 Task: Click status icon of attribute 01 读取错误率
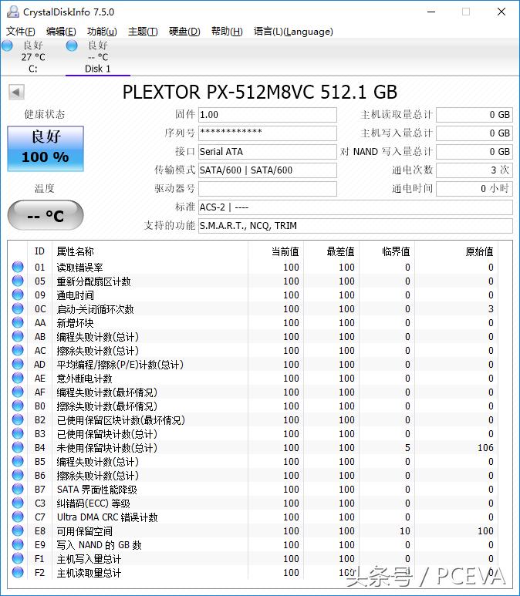[x=18, y=267]
